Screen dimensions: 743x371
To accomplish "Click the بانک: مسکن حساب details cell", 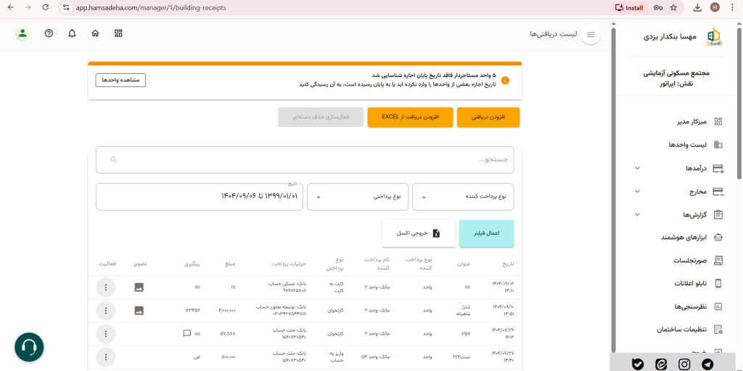I will [287, 287].
